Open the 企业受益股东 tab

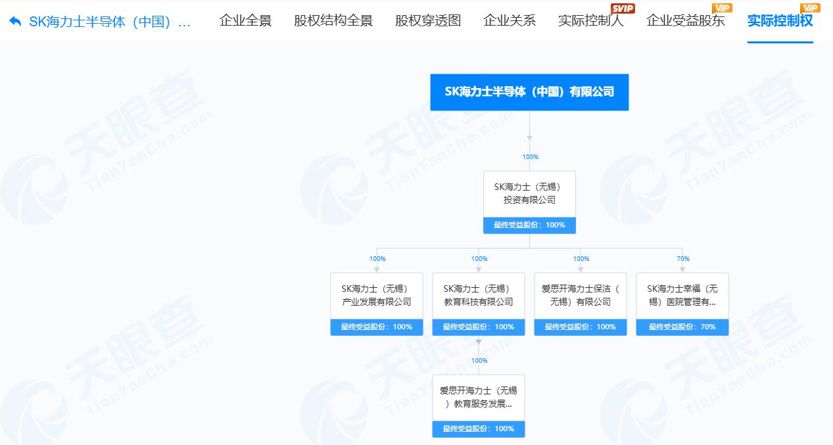(x=686, y=20)
